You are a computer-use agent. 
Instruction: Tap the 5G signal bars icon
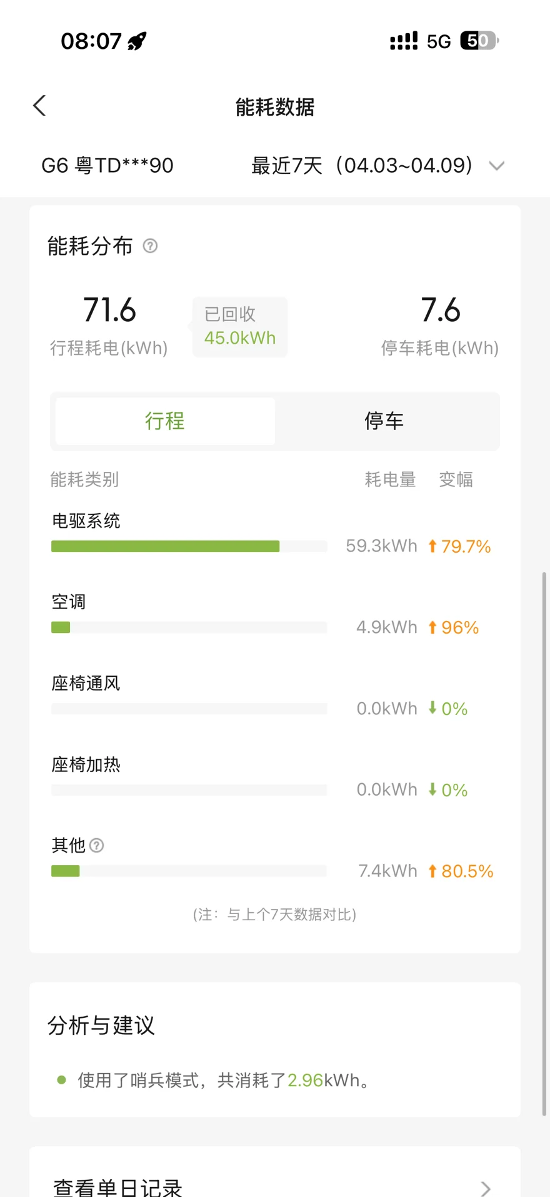[404, 41]
